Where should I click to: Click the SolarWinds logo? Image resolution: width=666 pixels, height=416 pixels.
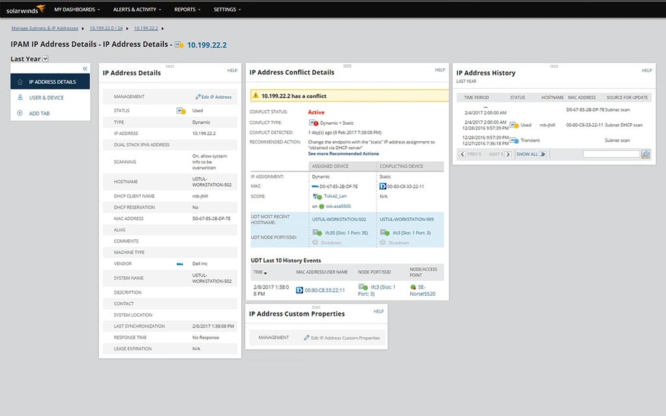point(23,9)
